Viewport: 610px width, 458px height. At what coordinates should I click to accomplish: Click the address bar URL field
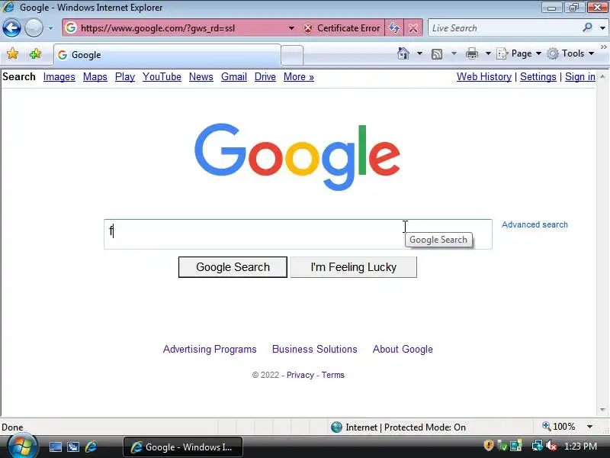pyautogui.click(x=175, y=28)
